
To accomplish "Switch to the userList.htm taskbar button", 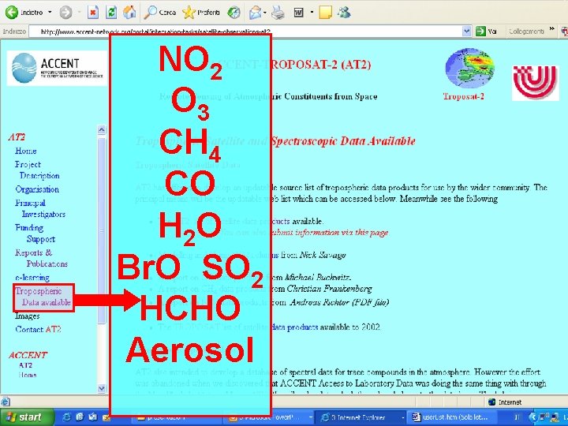I will point(450,417).
